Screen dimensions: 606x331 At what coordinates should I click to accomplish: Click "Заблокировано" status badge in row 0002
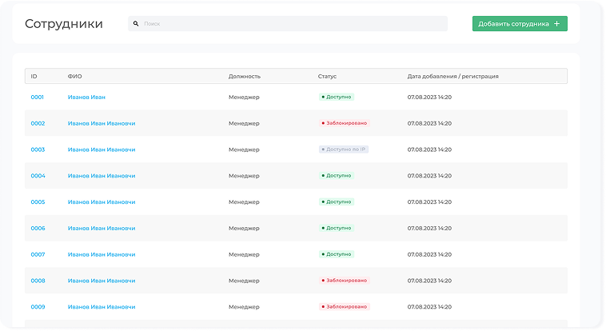click(345, 123)
